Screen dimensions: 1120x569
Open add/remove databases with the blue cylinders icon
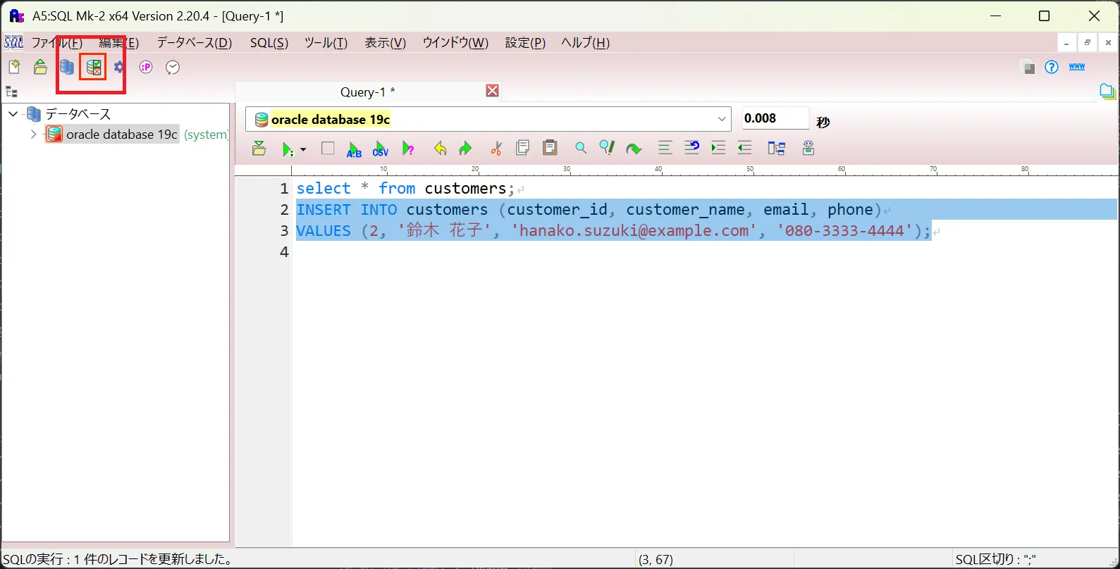click(67, 68)
